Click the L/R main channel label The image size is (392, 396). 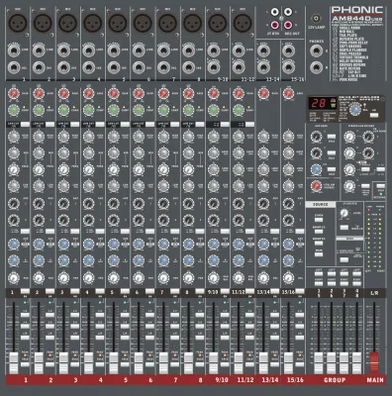pos(374,293)
